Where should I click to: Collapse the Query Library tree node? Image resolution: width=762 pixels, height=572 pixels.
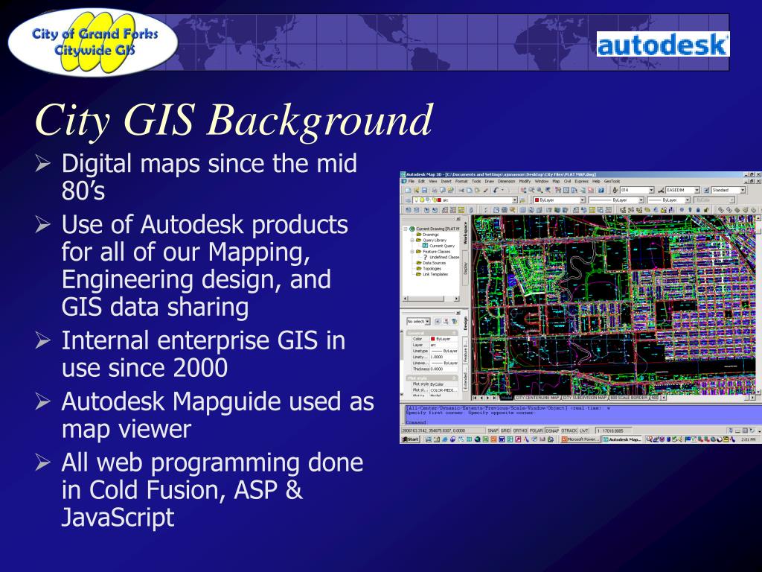[412, 241]
